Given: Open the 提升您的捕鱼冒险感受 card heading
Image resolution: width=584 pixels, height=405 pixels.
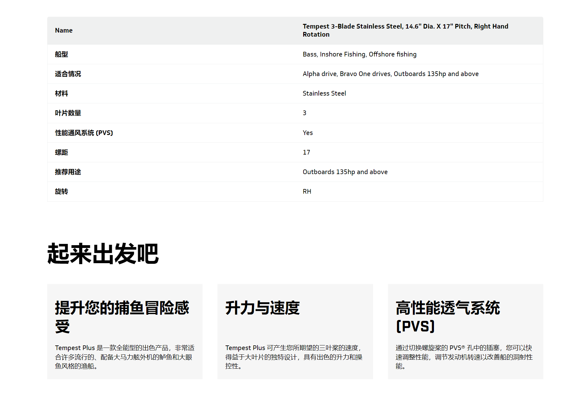Looking at the screenshot, I should coord(122,317).
